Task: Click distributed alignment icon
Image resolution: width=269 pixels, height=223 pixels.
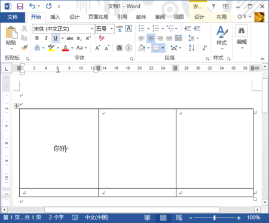Action: [x=178, y=38]
